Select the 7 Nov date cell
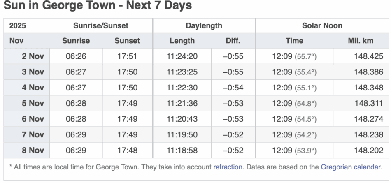391x183 pixels. (x=33, y=134)
